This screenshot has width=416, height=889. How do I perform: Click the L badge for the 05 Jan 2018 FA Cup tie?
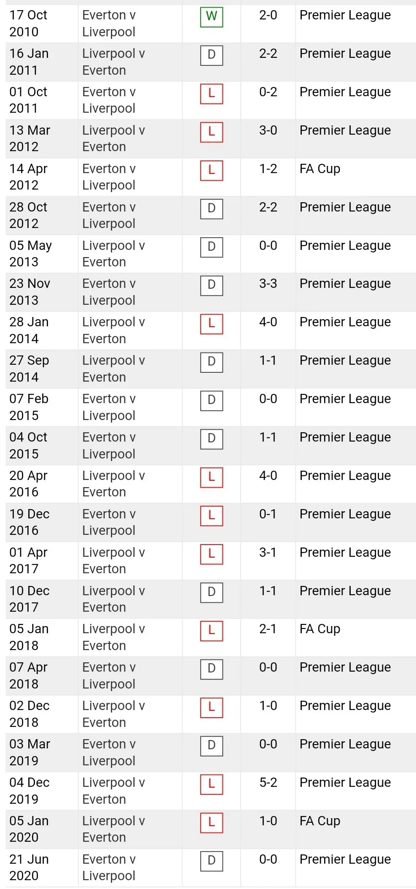click(211, 630)
